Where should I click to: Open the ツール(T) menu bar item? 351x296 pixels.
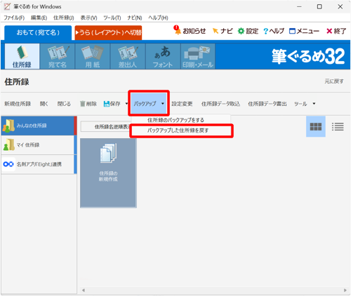coord(112,18)
